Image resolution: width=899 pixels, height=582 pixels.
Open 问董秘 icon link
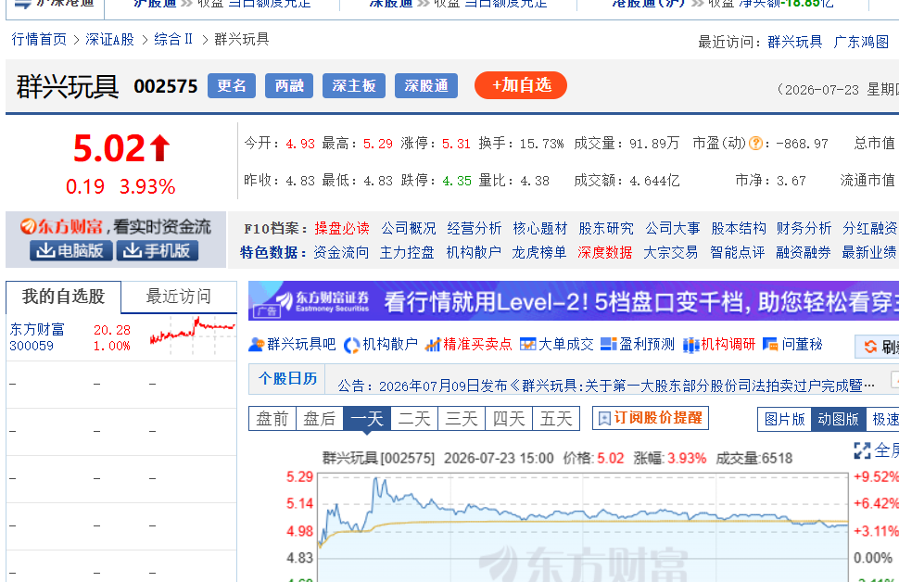[792, 344]
